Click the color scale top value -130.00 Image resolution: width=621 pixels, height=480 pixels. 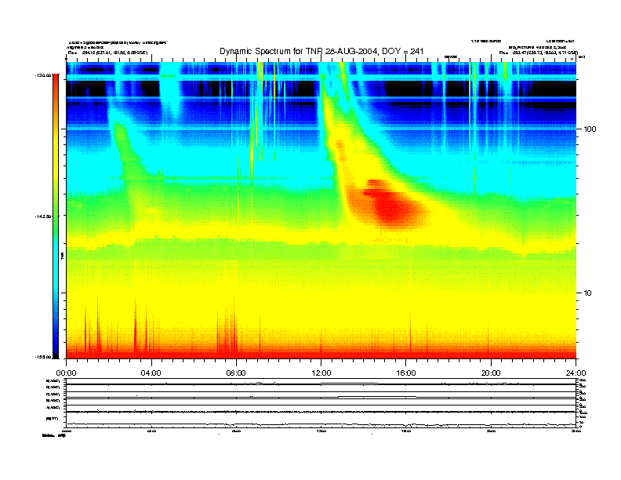[x=43, y=75]
